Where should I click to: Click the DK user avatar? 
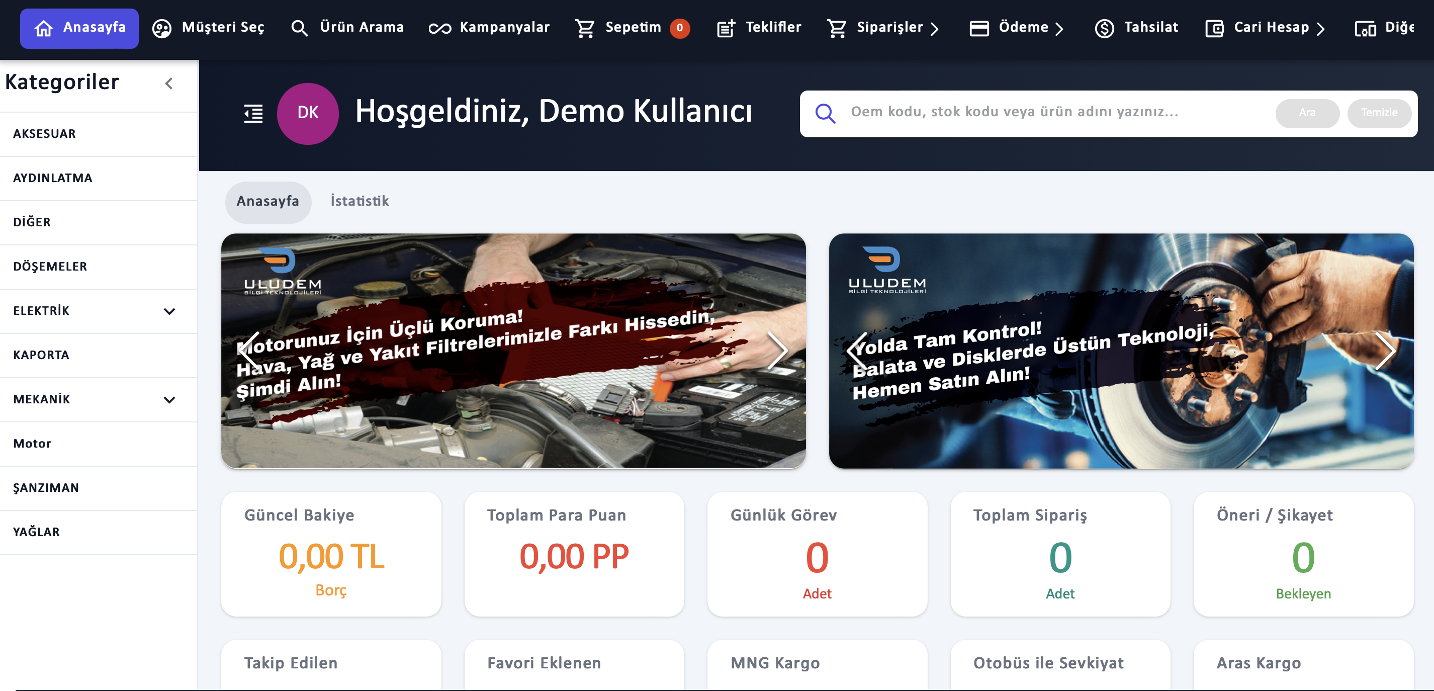pyautogui.click(x=308, y=114)
